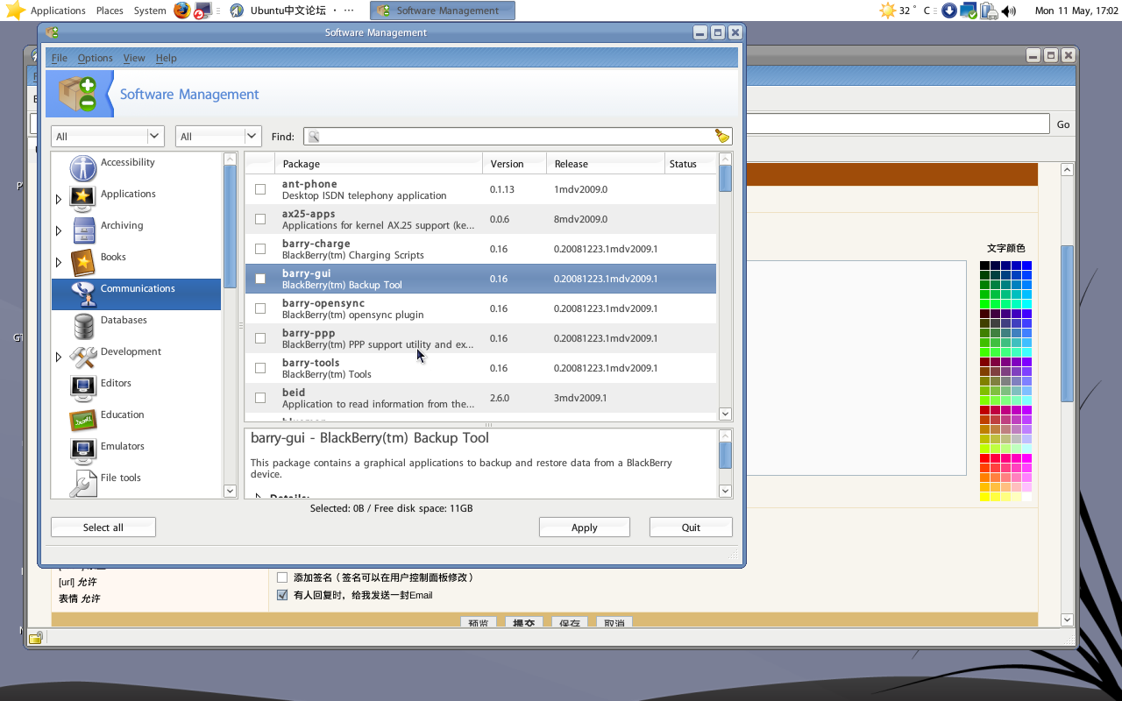Open the second All filter dropdown
1122x701 pixels.
tap(218, 136)
